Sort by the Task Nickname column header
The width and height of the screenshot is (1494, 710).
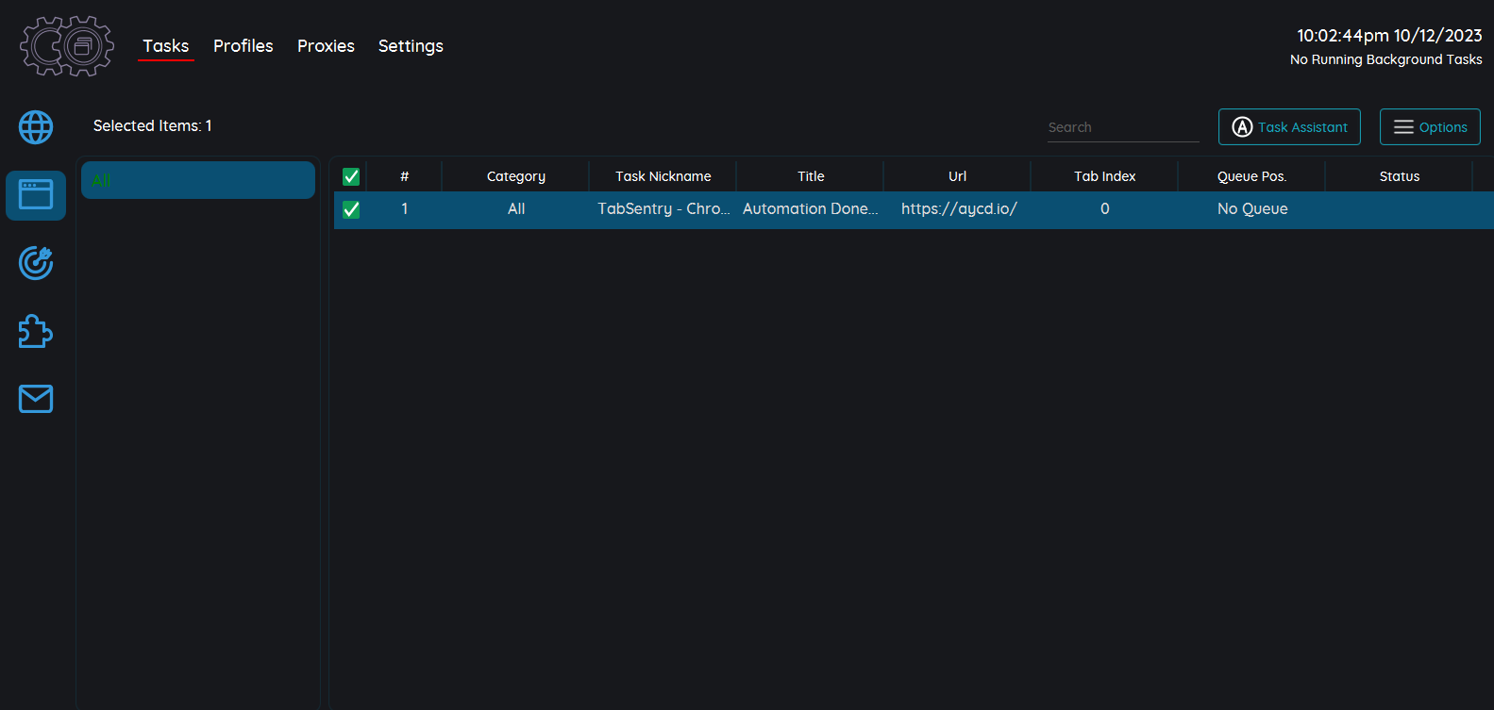click(663, 176)
